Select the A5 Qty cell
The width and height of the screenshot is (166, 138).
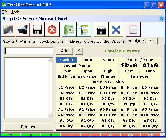(x=150, y=121)
